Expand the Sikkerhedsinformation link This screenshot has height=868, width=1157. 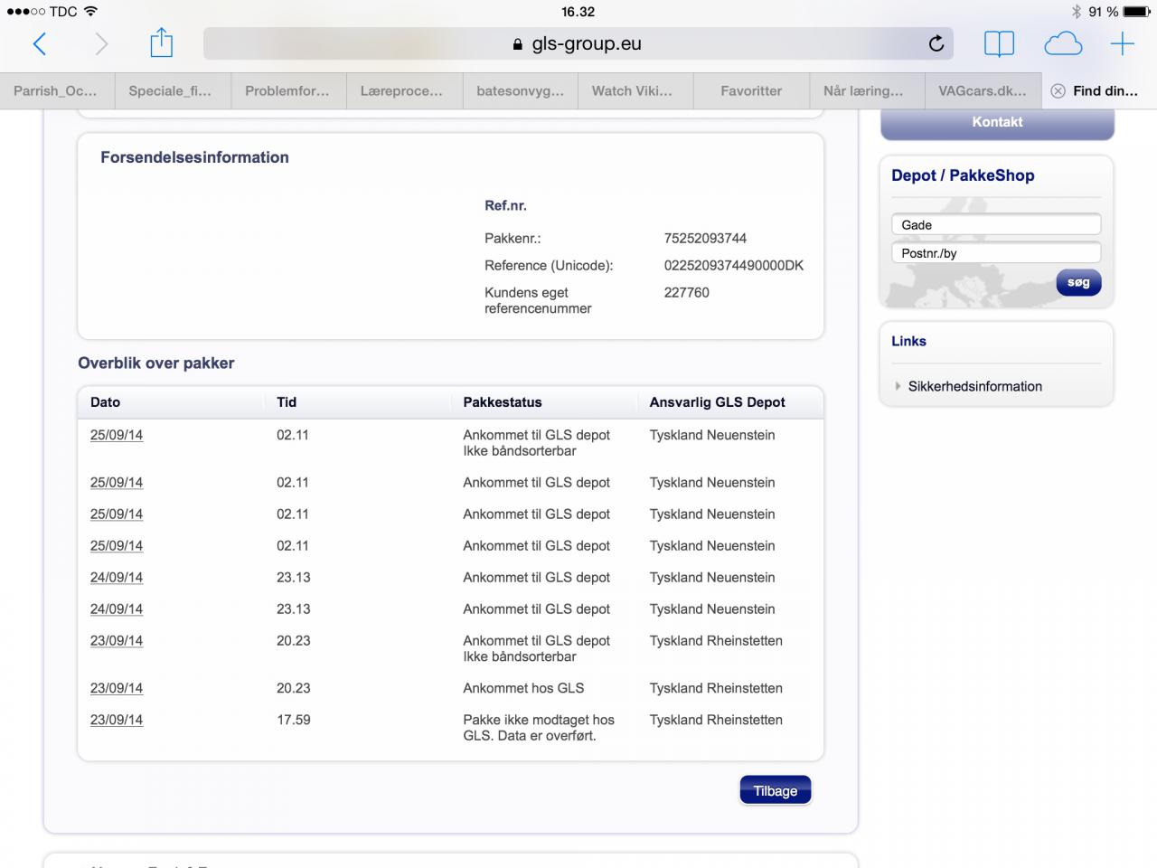point(974,386)
